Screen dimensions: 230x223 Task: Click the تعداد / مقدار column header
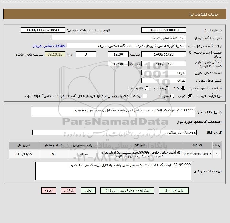point(53,145)
